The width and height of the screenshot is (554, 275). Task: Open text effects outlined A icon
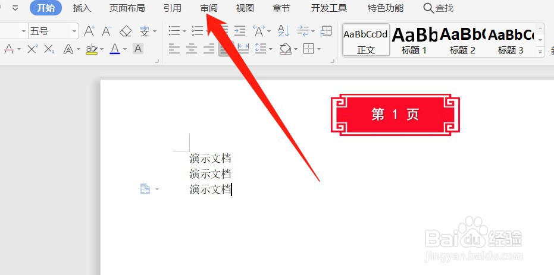pos(68,49)
